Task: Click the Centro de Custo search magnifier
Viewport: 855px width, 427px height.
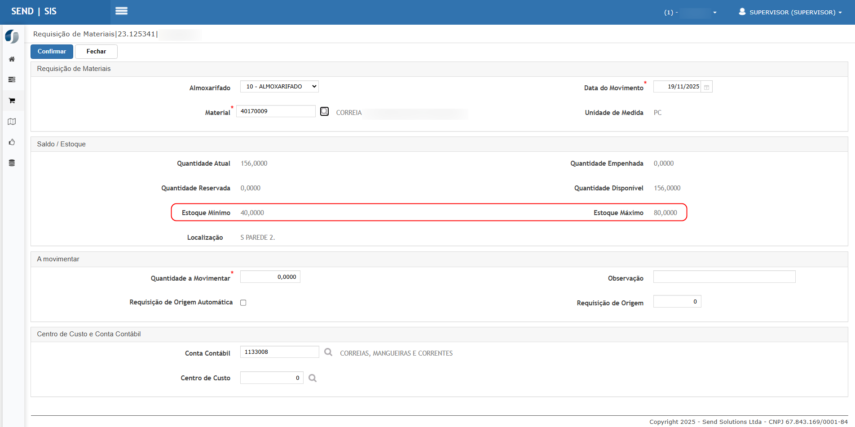Action: [x=313, y=378]
